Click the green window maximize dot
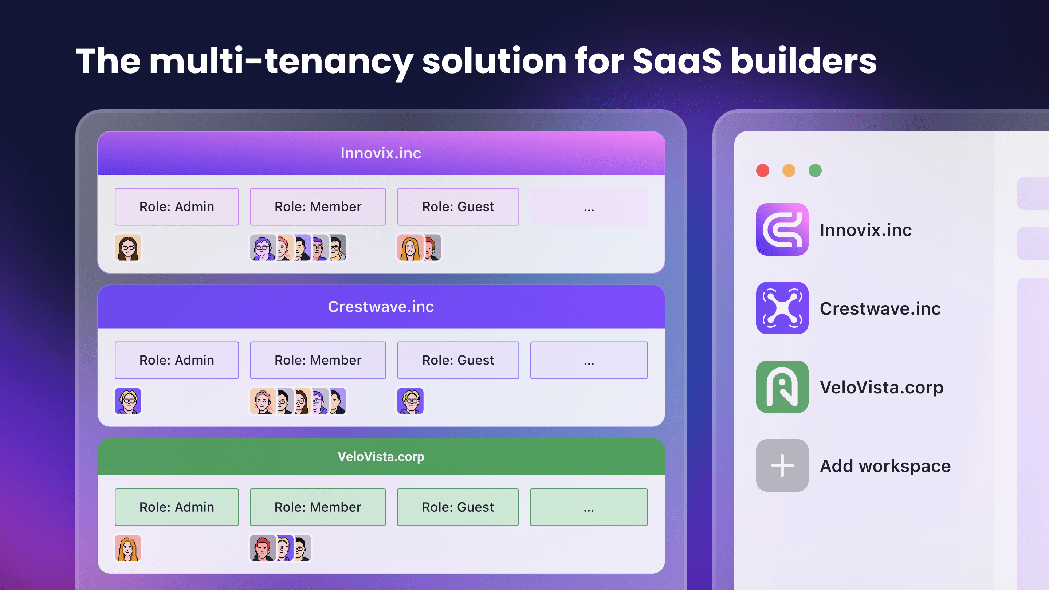This screenshot has height=590, width=1049. (815, 170)
